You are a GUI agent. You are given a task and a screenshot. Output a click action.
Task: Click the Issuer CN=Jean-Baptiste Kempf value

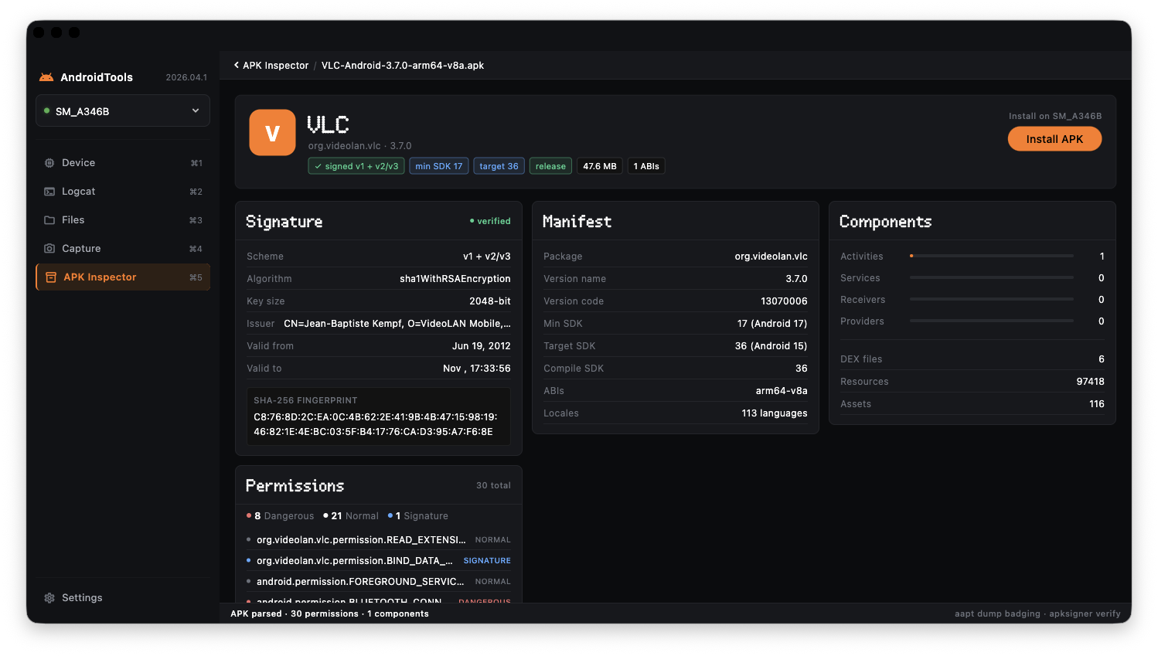point(397,324)
